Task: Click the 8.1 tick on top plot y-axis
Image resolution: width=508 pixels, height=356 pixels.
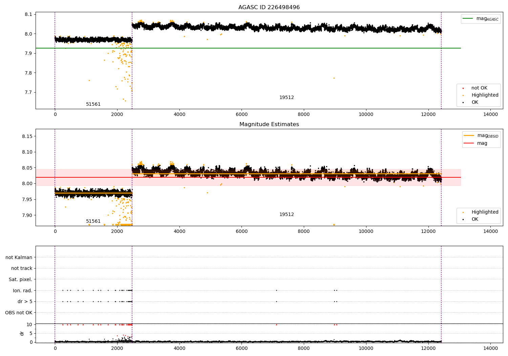Action: click(28, 14)
